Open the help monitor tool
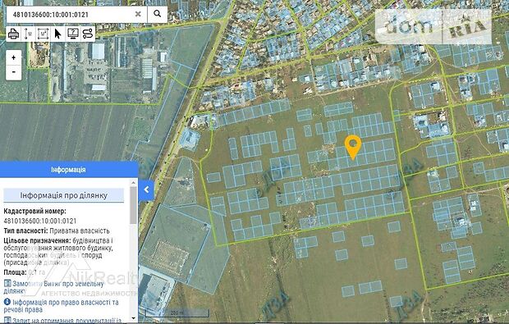The width and height of the screenshot is (509, 324). tap(73, 34)
